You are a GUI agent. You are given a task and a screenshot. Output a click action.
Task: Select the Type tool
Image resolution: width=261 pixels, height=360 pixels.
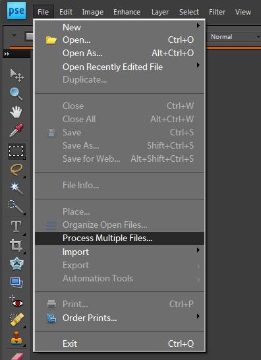16,227
